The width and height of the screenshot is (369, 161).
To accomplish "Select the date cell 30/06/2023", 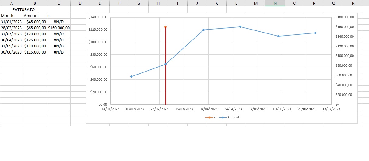I will click(x=12, y=52).
